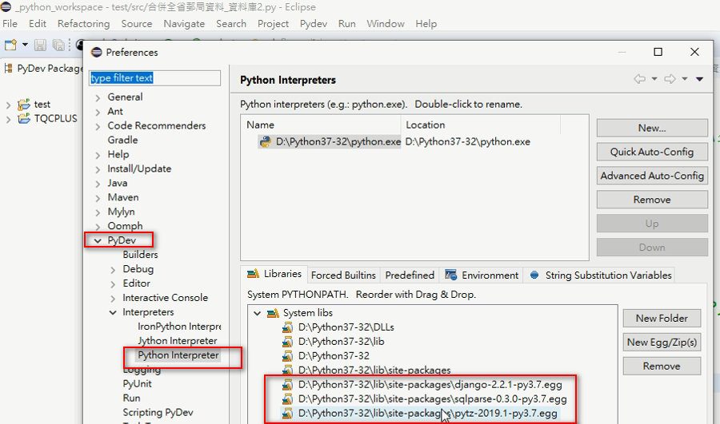The image size is (720, 424).
Task: Click the Forward navigation arrow in Preferences
Action: 670,79
